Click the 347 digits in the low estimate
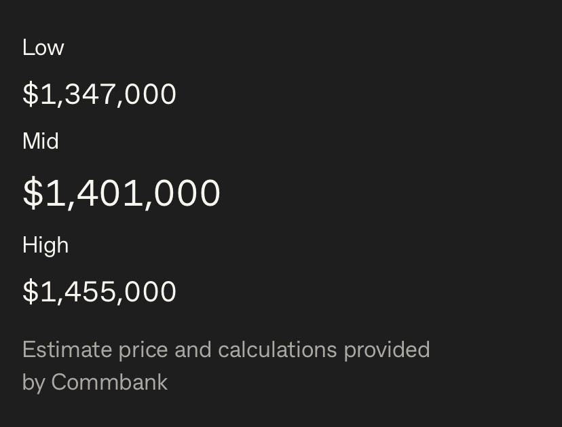562x427 pixels. tap(90, 94)
